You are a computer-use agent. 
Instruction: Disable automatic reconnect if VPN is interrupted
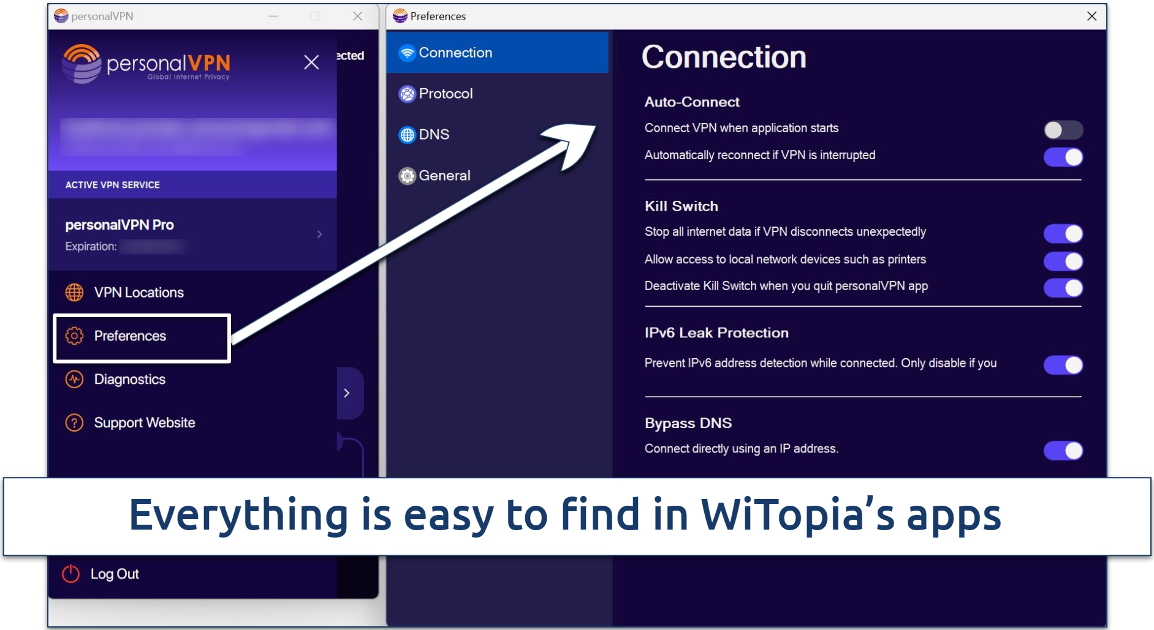pos(1063,157)
